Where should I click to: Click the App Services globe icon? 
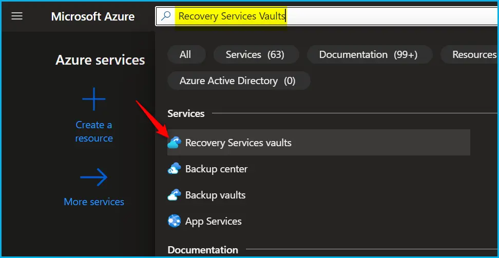coord(175,221)
